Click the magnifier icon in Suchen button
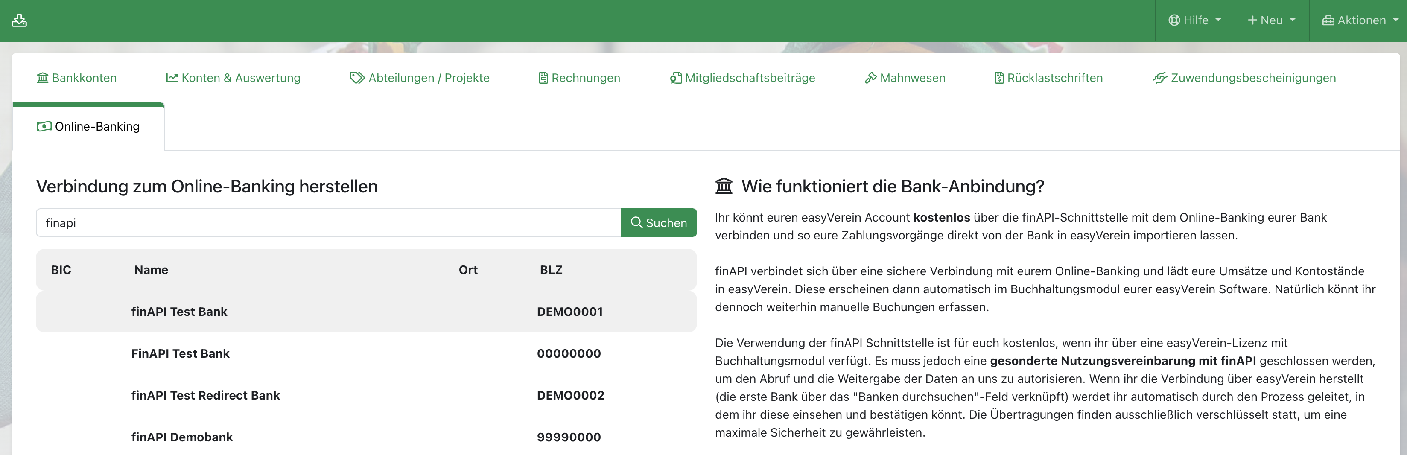This screenshot has height=455, width=1407. point(637,222)
